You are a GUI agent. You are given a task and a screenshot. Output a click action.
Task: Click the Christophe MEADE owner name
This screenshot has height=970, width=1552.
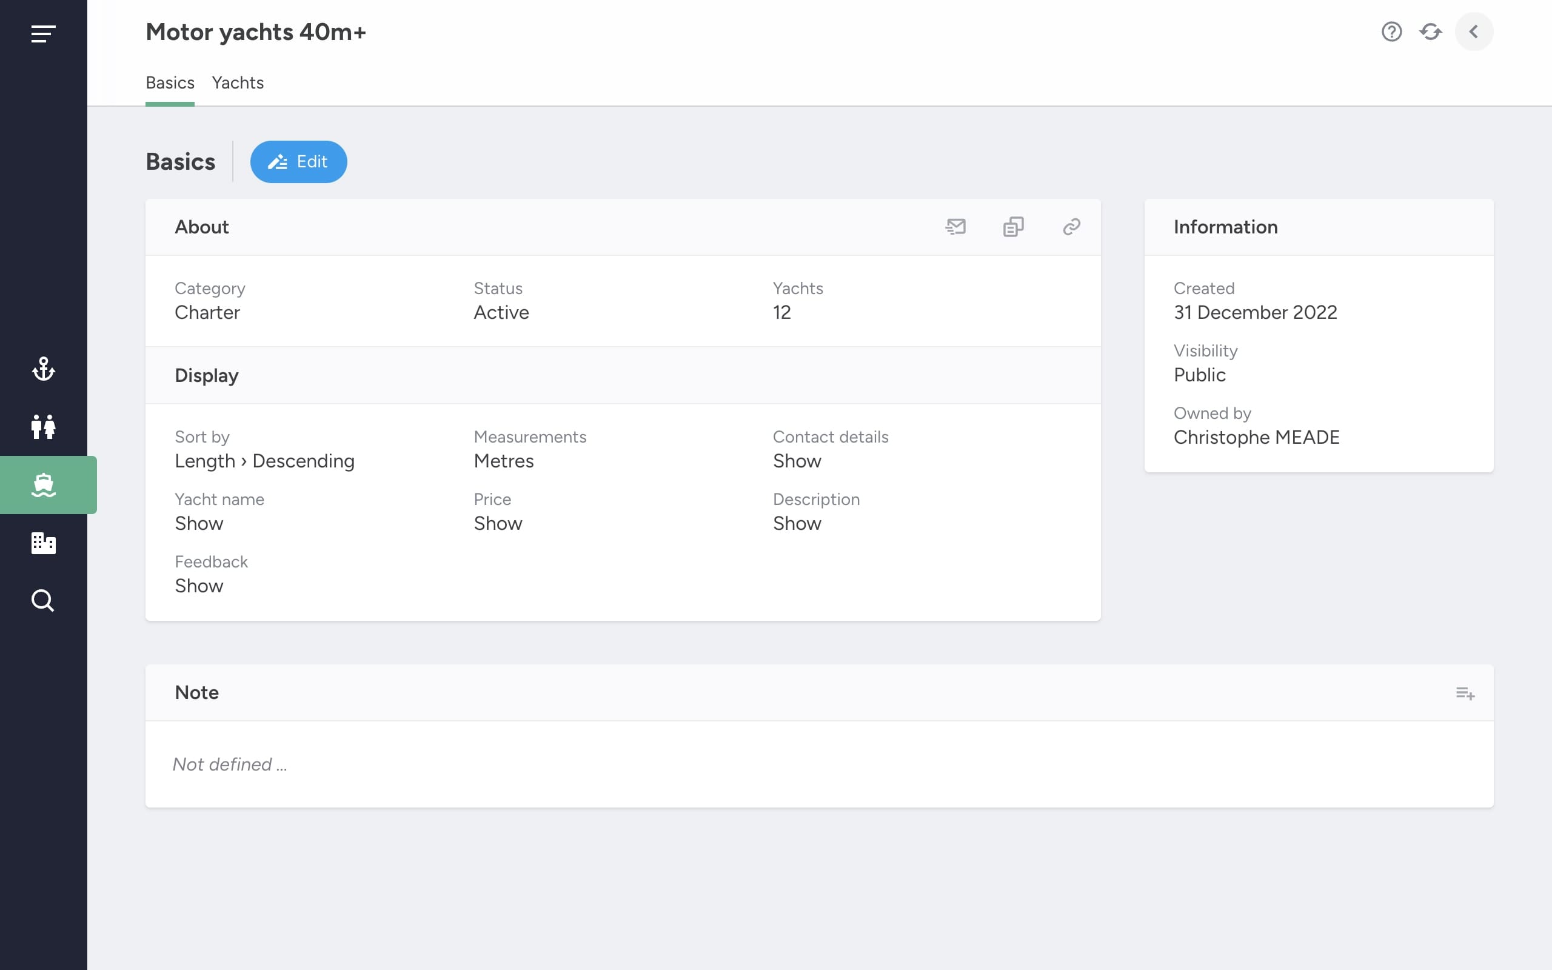pos(1256,438)
